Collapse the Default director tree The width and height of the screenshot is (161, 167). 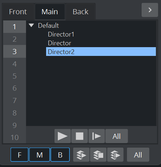tap(31, 25)
